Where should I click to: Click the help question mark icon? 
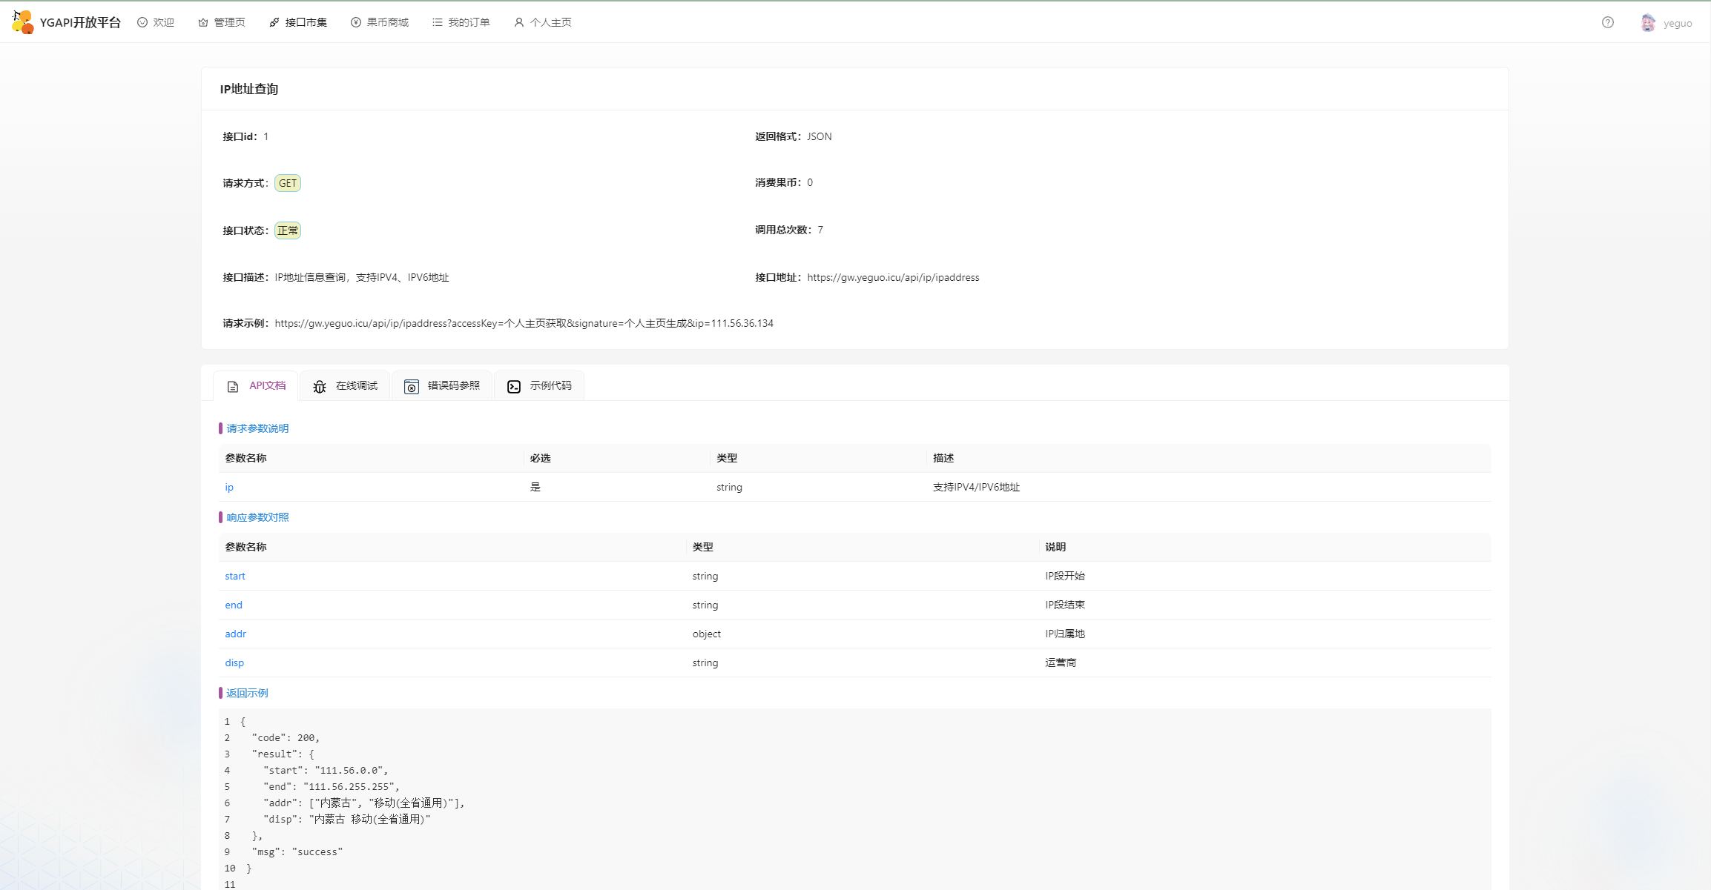[x=1607, y=22]
